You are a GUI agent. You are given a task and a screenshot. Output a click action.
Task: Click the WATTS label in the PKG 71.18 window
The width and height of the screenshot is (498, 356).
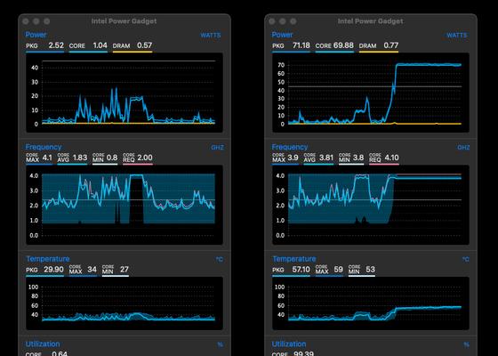457,36
